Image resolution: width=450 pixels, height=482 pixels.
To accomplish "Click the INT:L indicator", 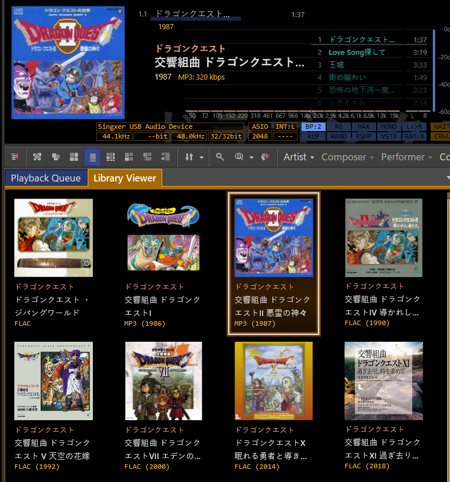I will click(285, 127).
